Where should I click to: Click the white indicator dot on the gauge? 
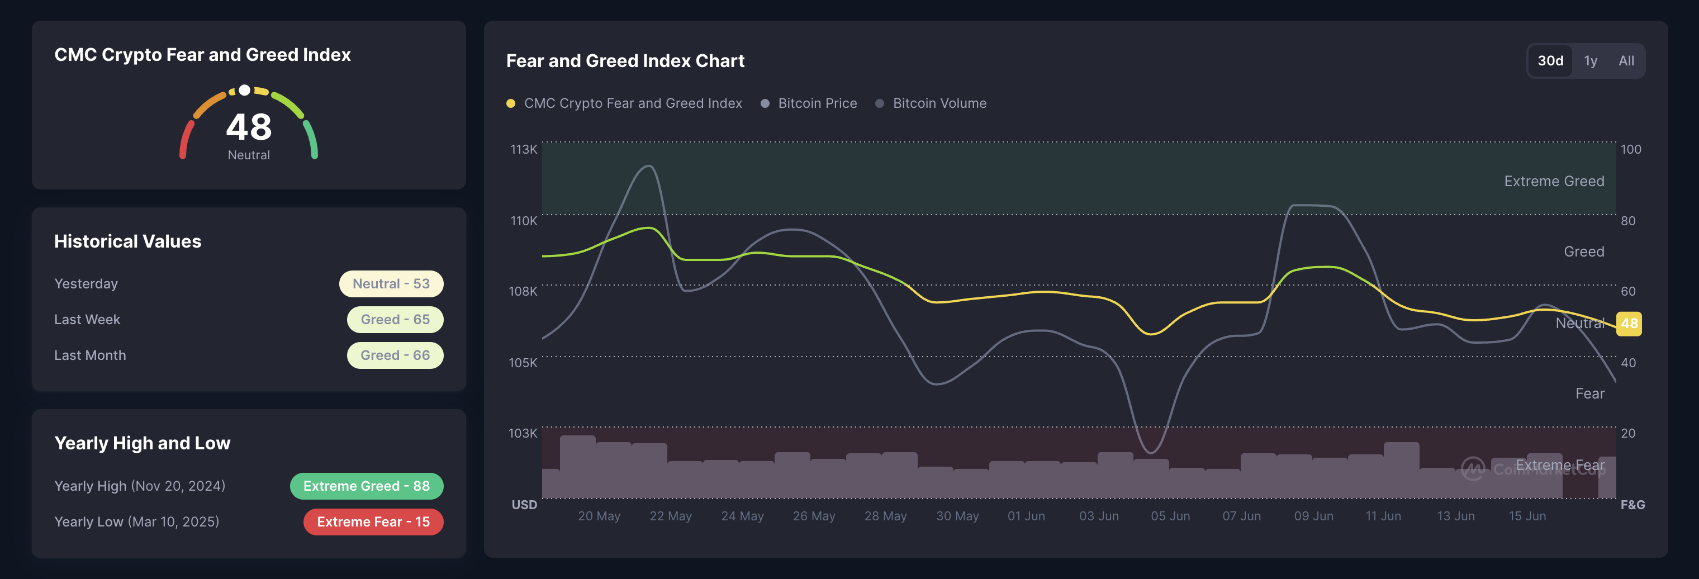pos(244,89)
